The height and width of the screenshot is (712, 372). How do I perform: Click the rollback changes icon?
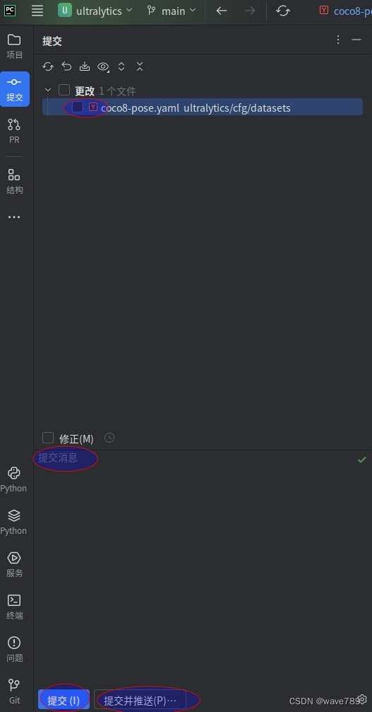click(x=66, y=66)
